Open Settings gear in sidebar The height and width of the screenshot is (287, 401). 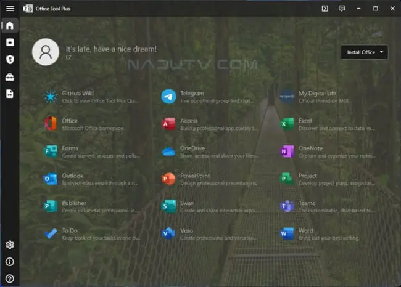click(x=10, y=245)
